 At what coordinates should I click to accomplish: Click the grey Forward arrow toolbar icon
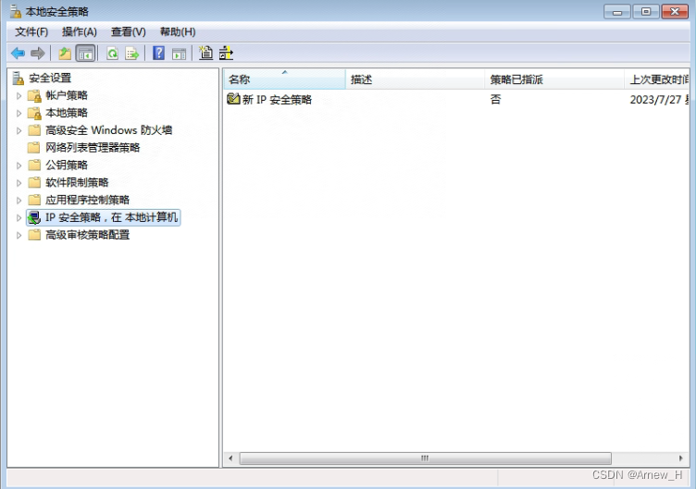37,54
